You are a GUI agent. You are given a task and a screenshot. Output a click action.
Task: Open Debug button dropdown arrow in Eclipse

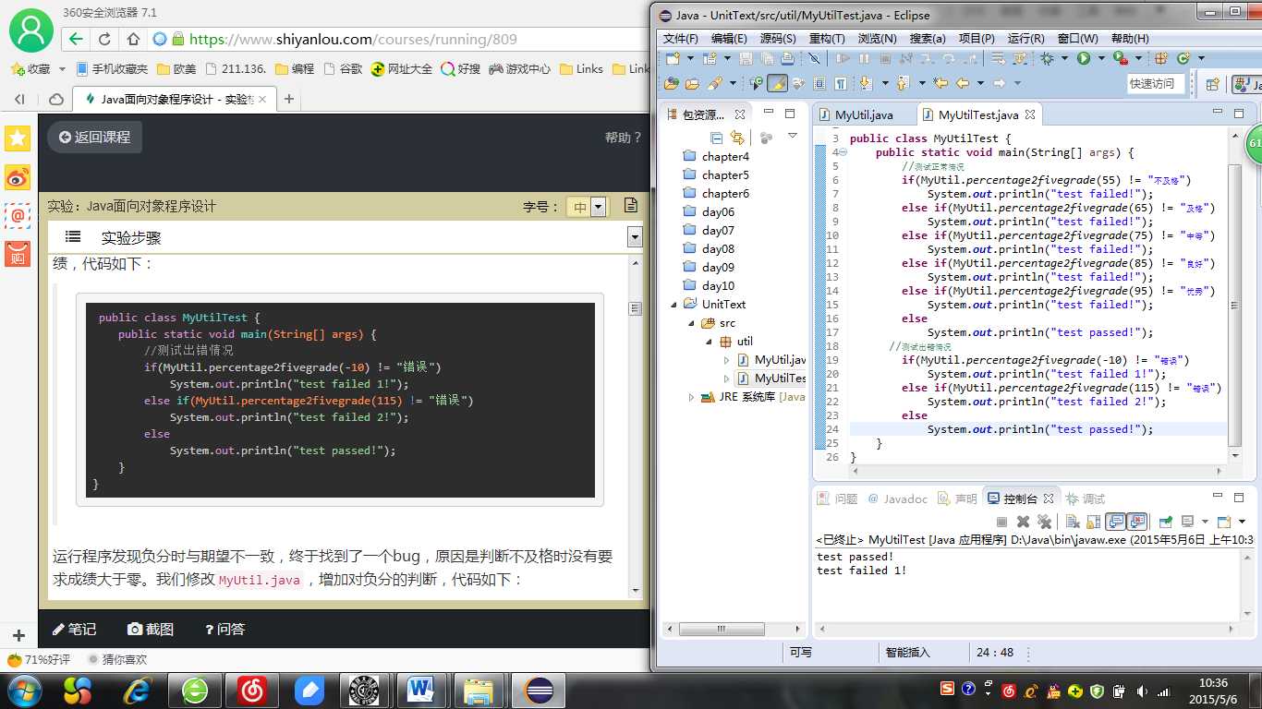pos(1064,58)
